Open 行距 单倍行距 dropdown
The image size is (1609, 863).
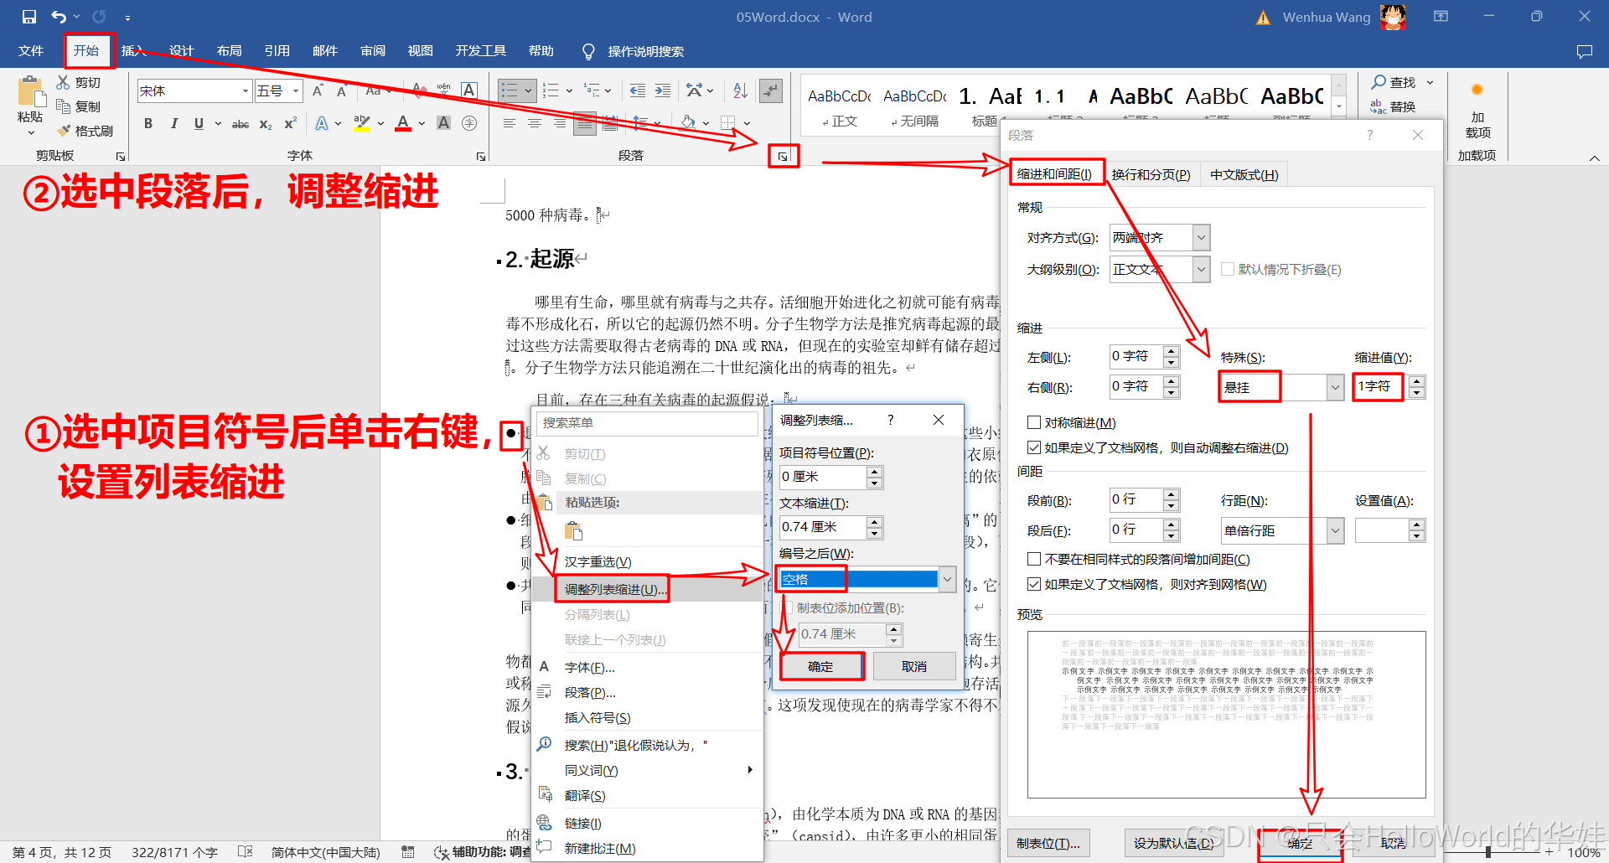point(1335,530)
